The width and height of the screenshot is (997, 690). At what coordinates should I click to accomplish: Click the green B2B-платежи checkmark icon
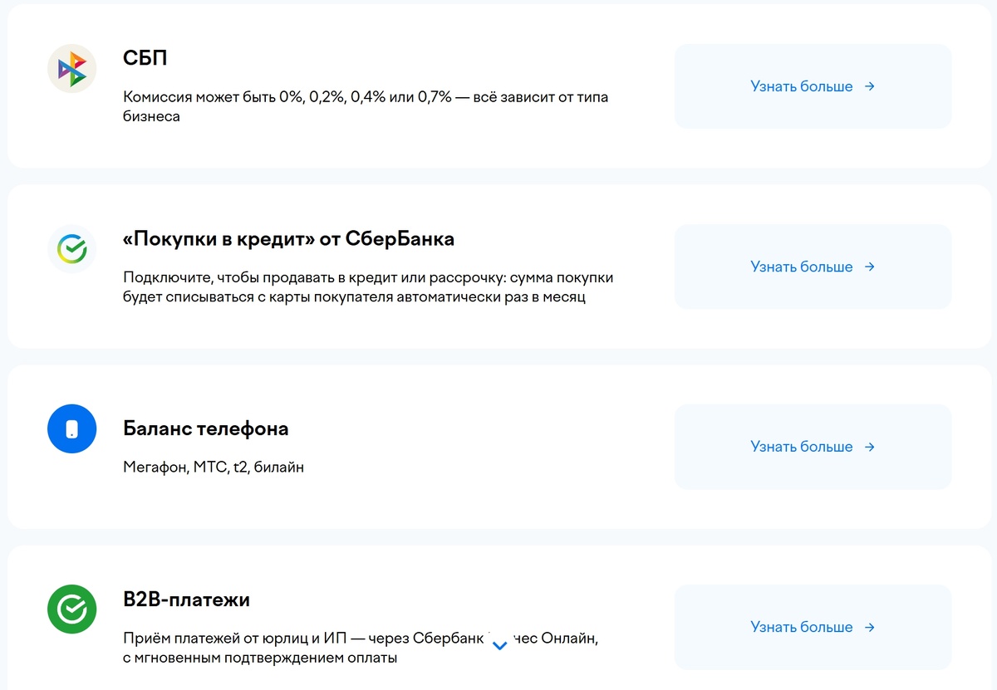(x=72, y=609)
